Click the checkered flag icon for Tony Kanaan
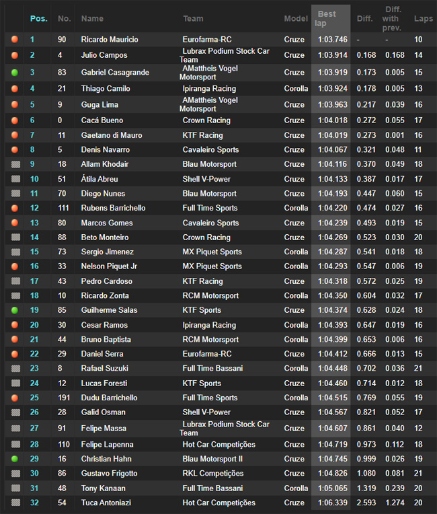437x514 pixels. (x=15, y=488)
